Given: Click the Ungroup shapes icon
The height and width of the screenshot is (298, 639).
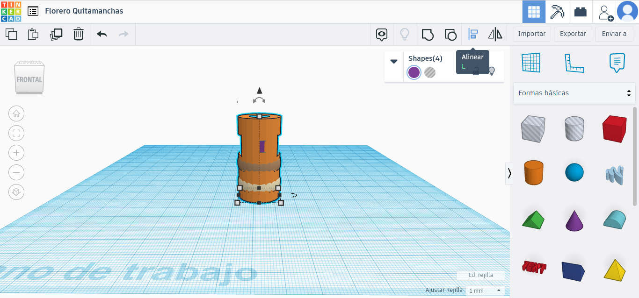Looking at the screenshot, I should (x=450, y=34).
